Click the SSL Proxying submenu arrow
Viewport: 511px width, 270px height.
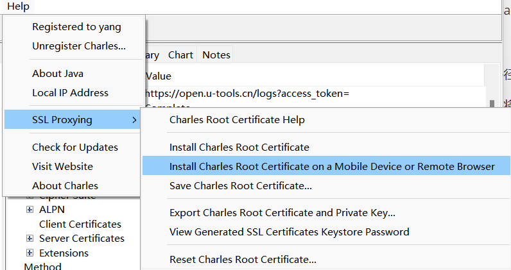coord(134,120)
